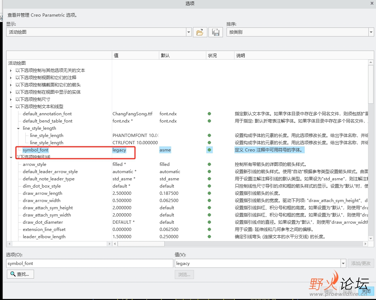Save options with floppy disk icon
Image resolution: width=376 pixels, height=300 pixels.
coord(216,32)
